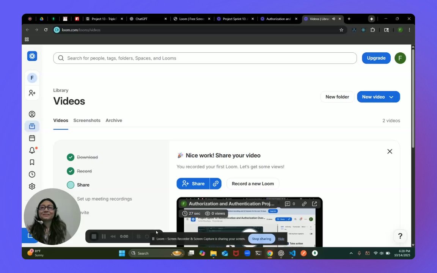Open the F workspace avatar in sidebar
Viewport: 437px width, 273px height.
click(32, 78)
